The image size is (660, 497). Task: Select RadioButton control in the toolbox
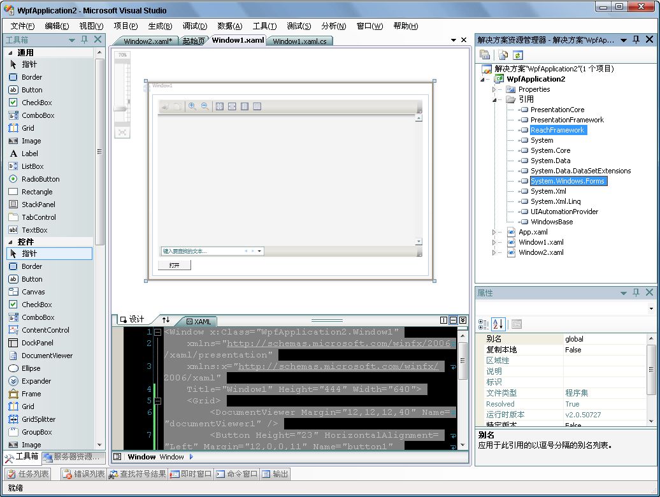[x=40, y=179]
